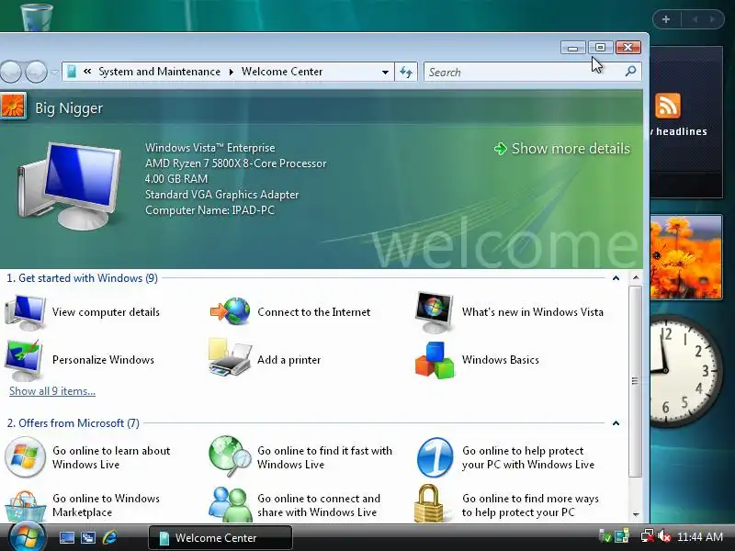Open the Windows Marketplace basket icon
The width and height of the screenshot is (735, 551).
click(25, 506)
